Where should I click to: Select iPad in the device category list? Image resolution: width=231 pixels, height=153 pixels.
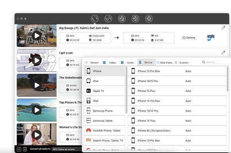(x=104, y=81)
